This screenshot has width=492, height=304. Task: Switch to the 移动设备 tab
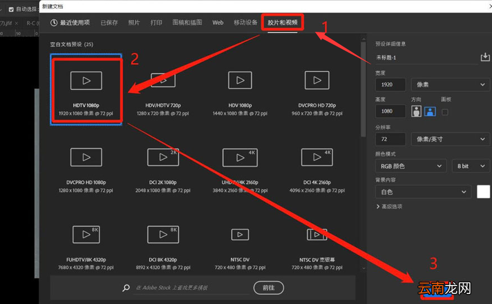pyautogui.click(x=245, y=22)
